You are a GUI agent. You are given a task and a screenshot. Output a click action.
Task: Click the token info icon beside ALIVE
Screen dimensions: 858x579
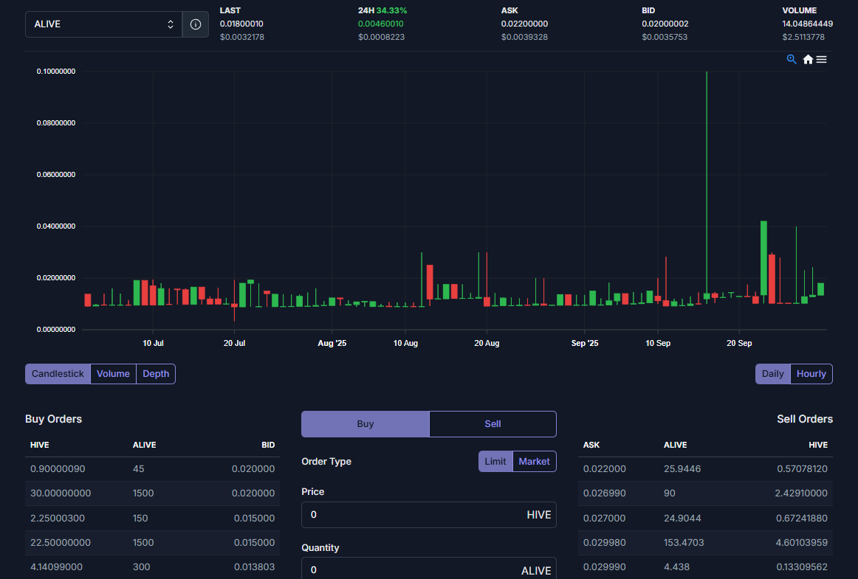point(196,24)
